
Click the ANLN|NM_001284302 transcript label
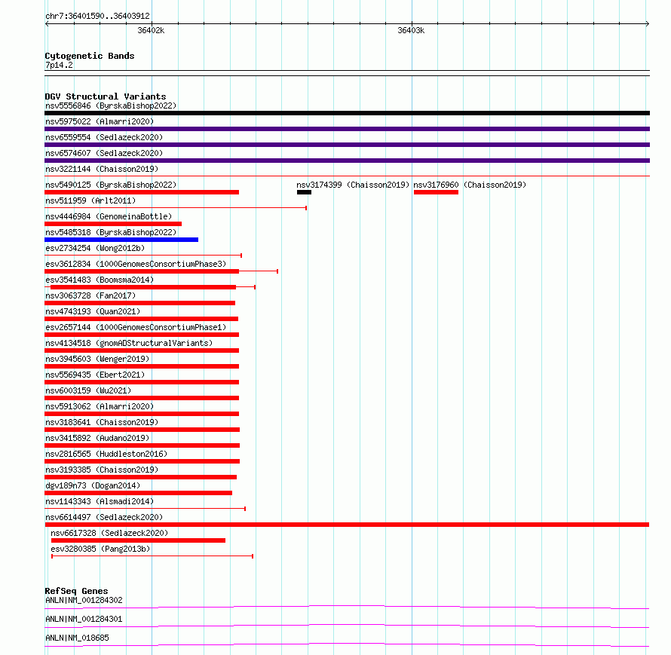click(x=84, y=600)
